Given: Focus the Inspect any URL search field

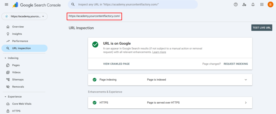Looking at the screenshot, I should click(x=135, y=5).
